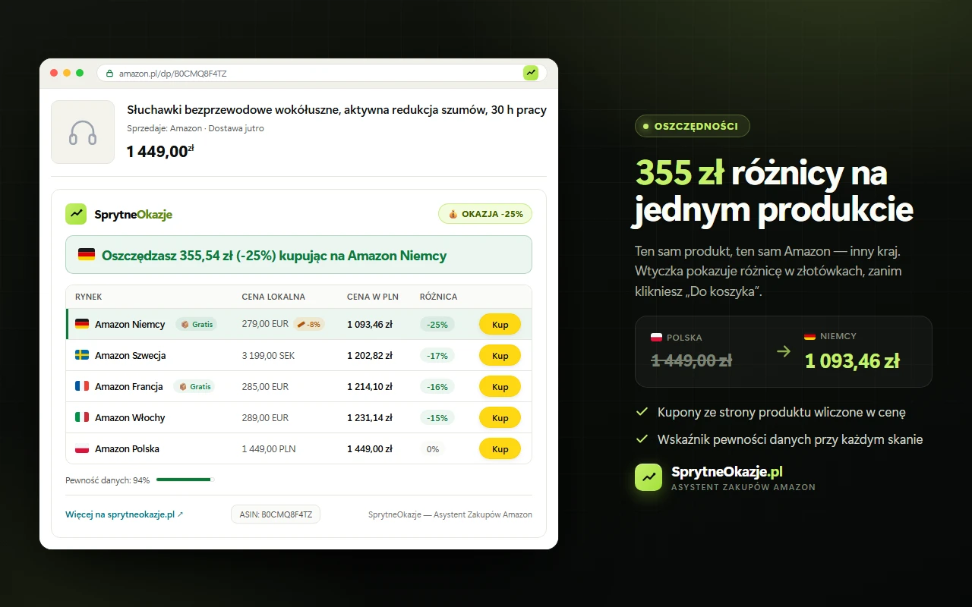Viewport: 972px width, 607px height.
Task: Click the Gratis shipping badge for Amazon Francja
Action: (x=194, y=386)
